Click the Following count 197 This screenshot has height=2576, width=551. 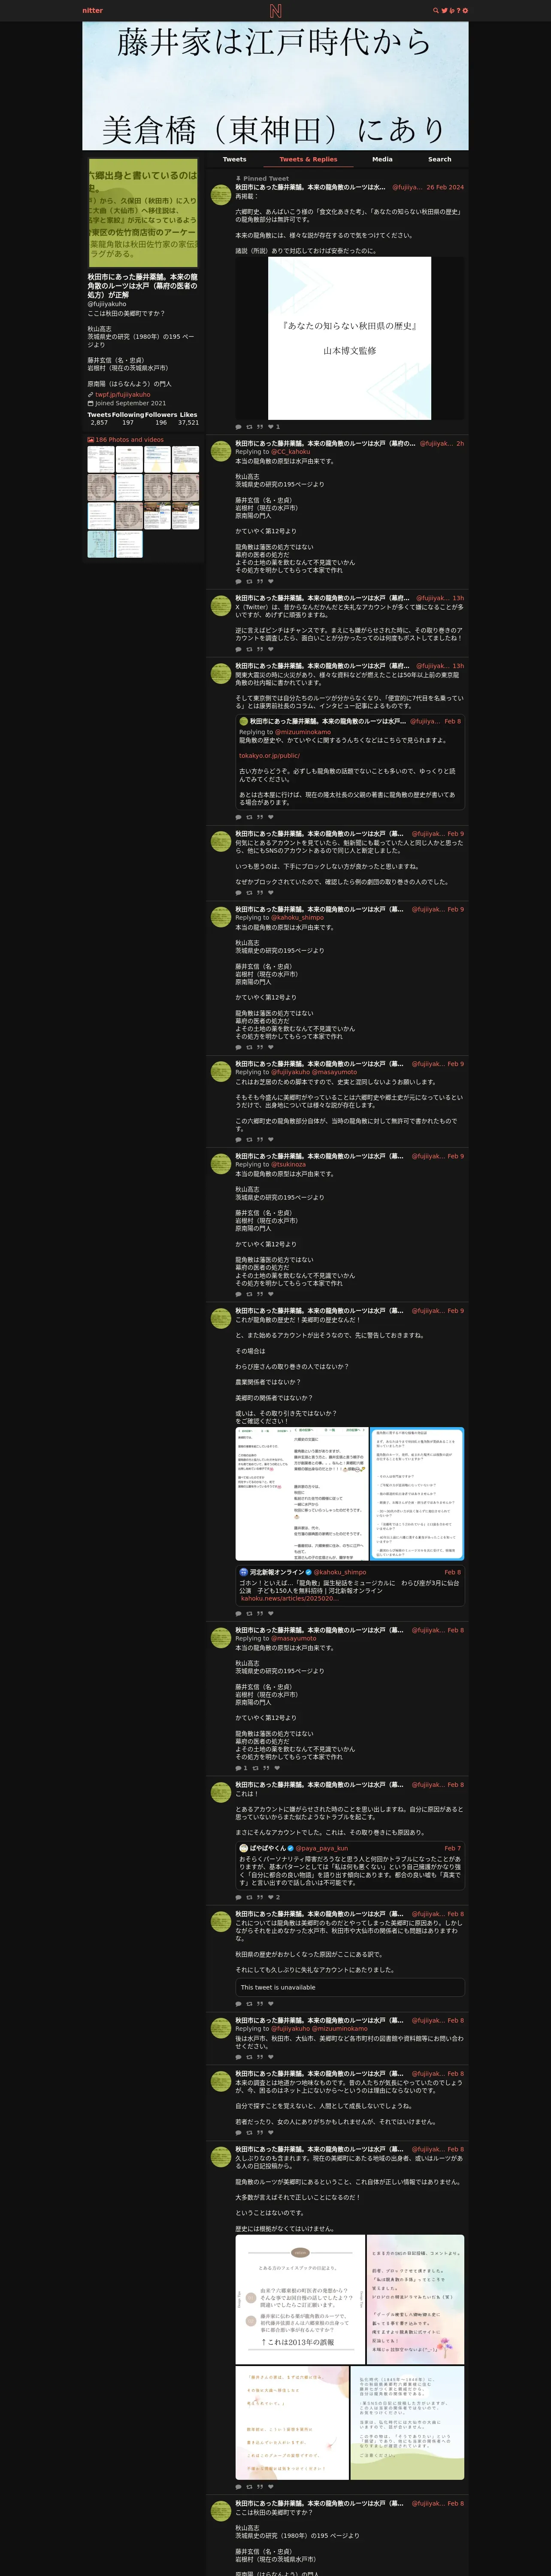pyautogui.click(x=128, y=422)
